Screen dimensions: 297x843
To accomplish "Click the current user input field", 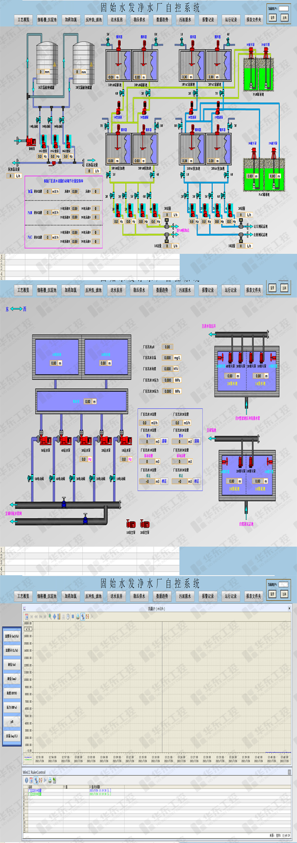I will 284,8.
